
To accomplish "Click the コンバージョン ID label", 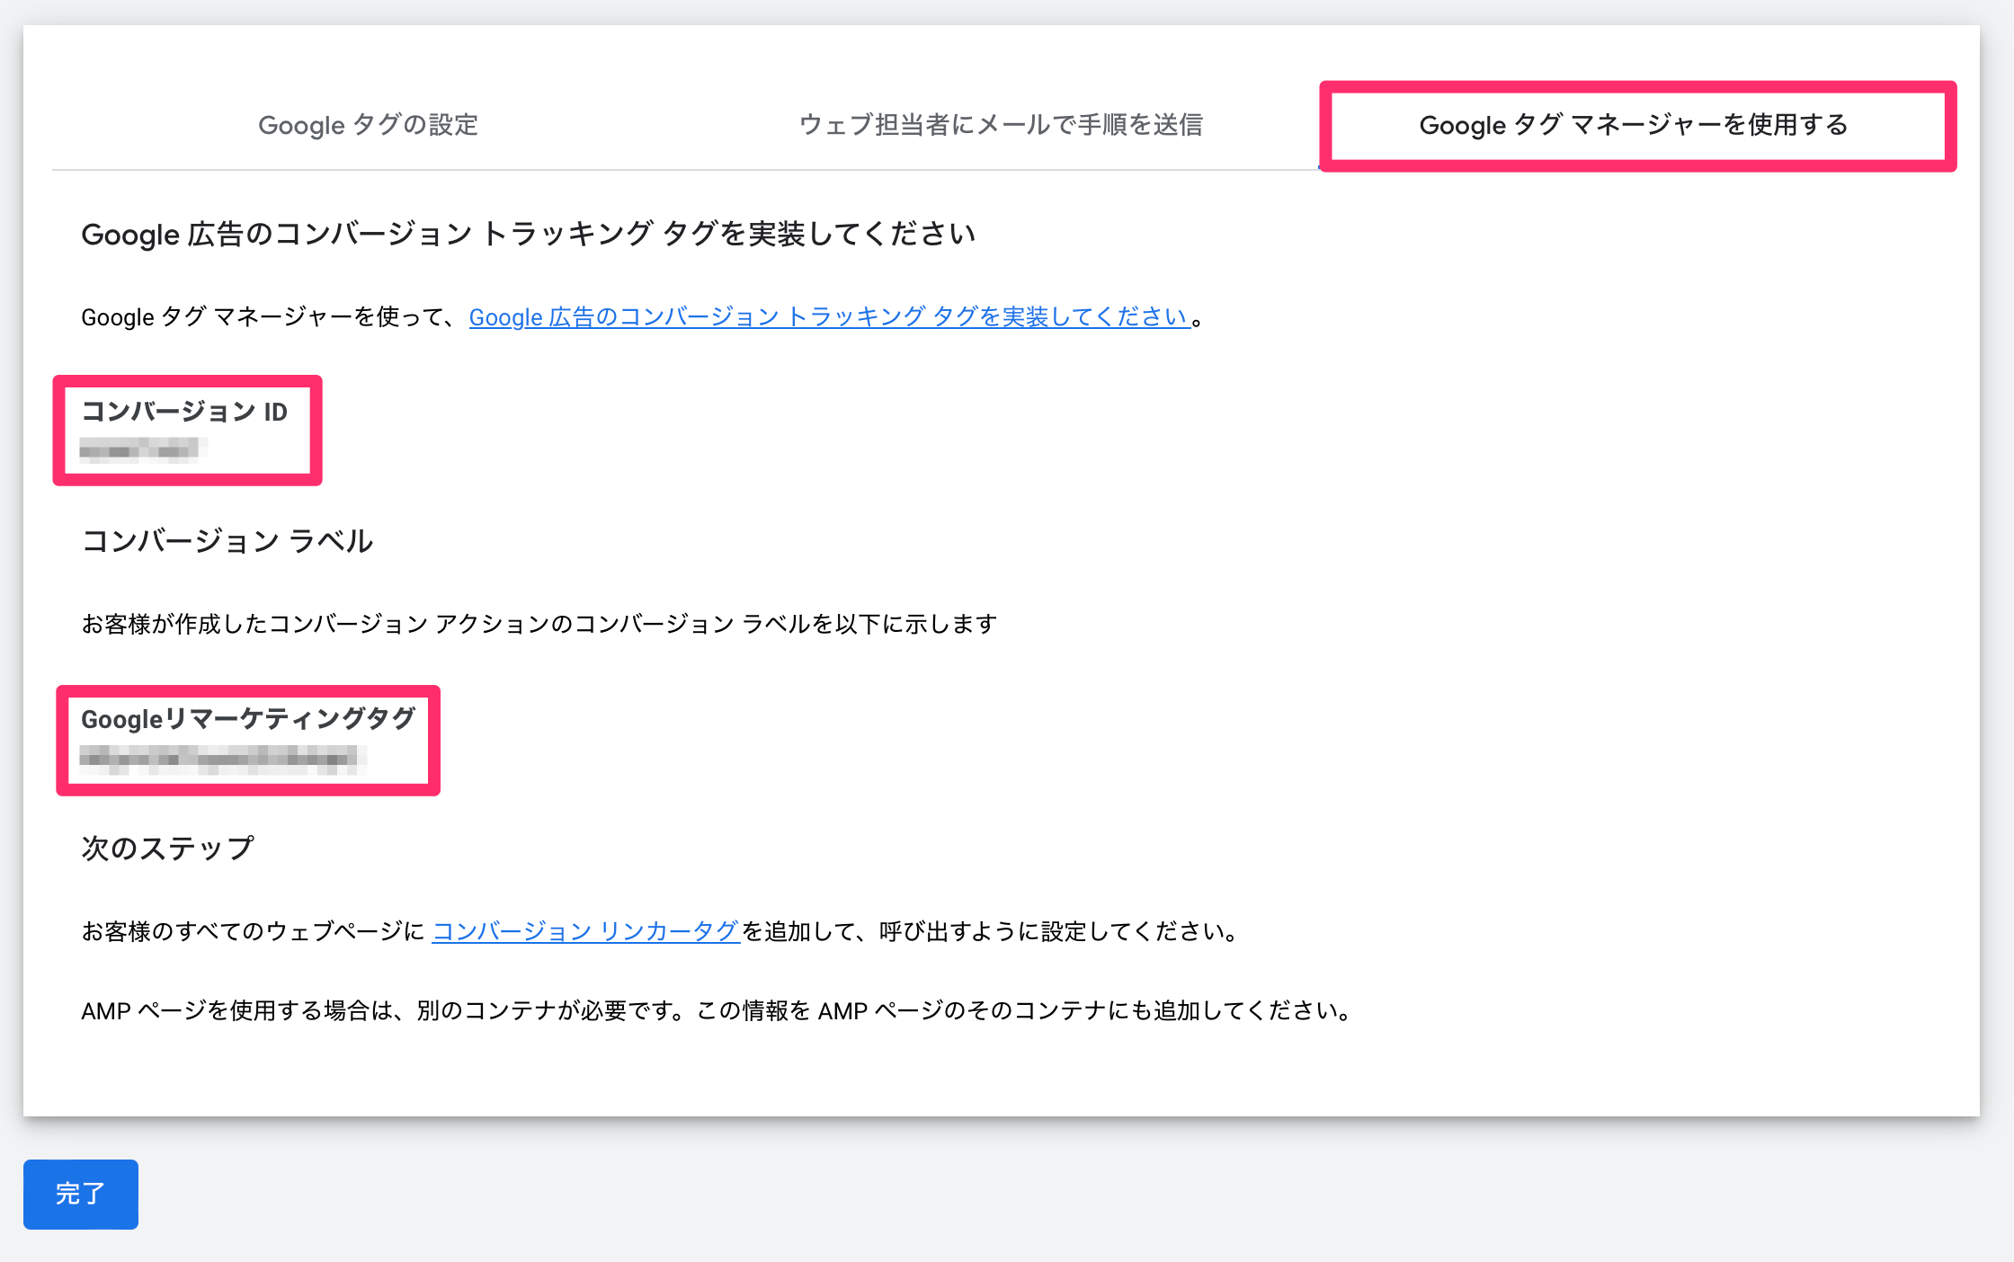I will coord(184,412).
